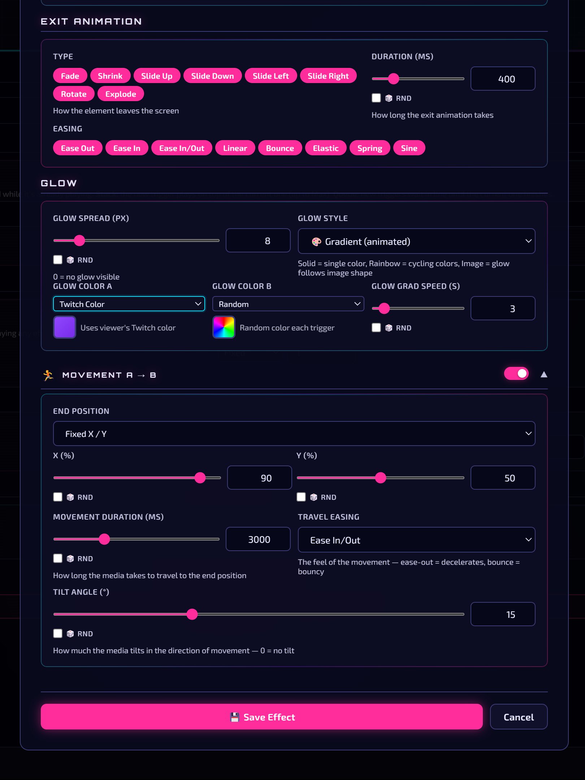
Task: Click the X percent value field 90
Action: coord(259,478)
